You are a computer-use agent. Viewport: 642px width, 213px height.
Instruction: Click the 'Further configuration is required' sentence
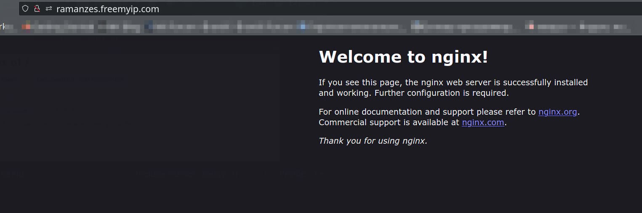coord(442,93)
